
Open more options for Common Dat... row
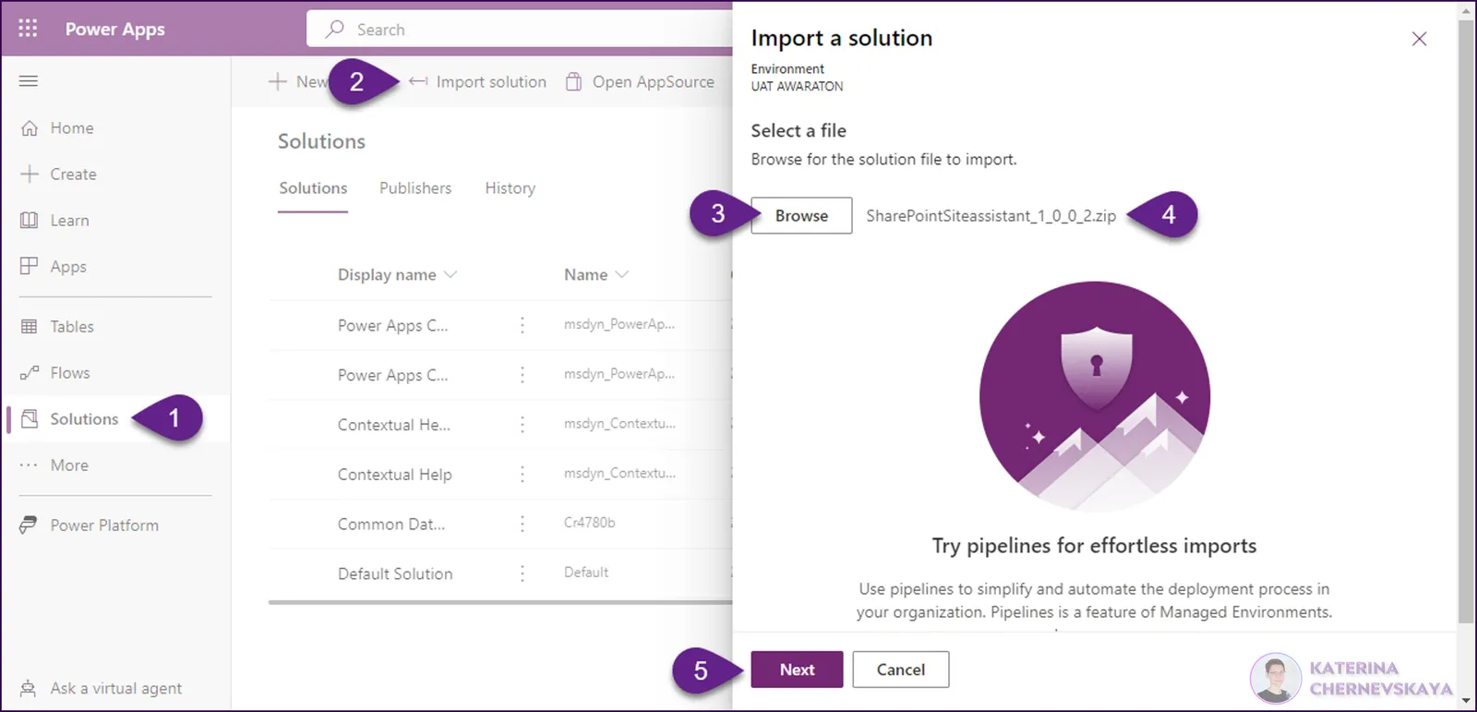click(522, 524)
